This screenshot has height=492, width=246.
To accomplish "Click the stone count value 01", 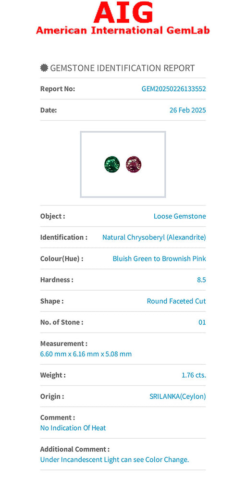I will (202, 322).
